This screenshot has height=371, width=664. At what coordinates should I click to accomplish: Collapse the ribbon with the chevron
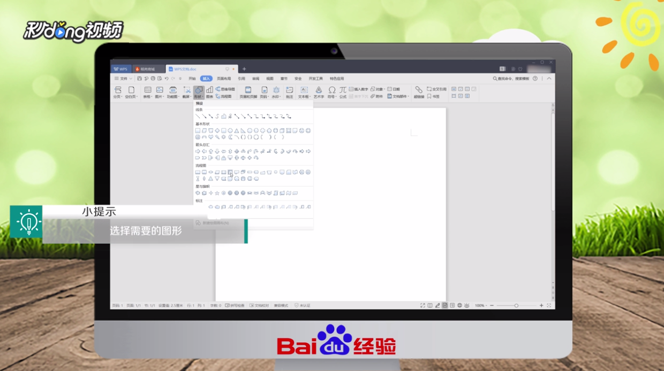(549, 79)
